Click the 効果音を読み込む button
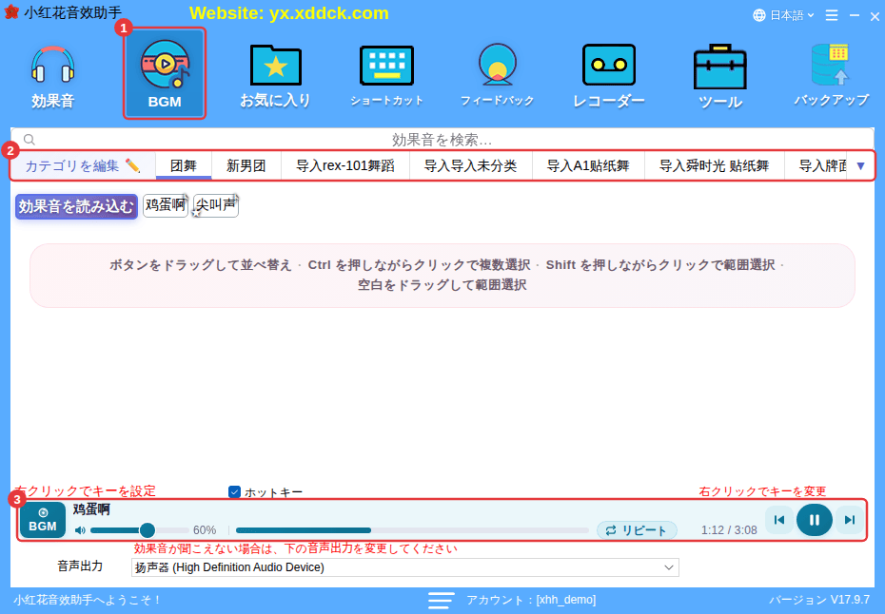Screen dimensions: 885x614 (76, 206)
